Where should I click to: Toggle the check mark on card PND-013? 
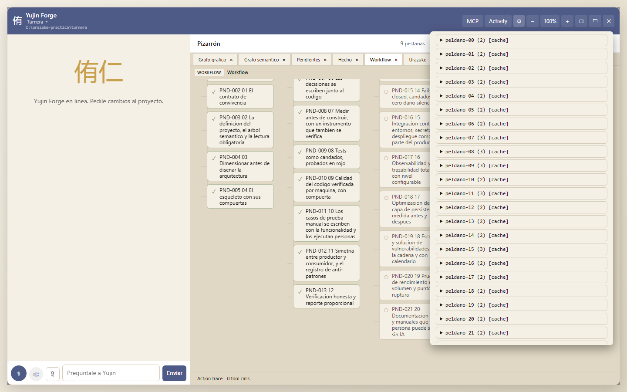tap(300, 292)
